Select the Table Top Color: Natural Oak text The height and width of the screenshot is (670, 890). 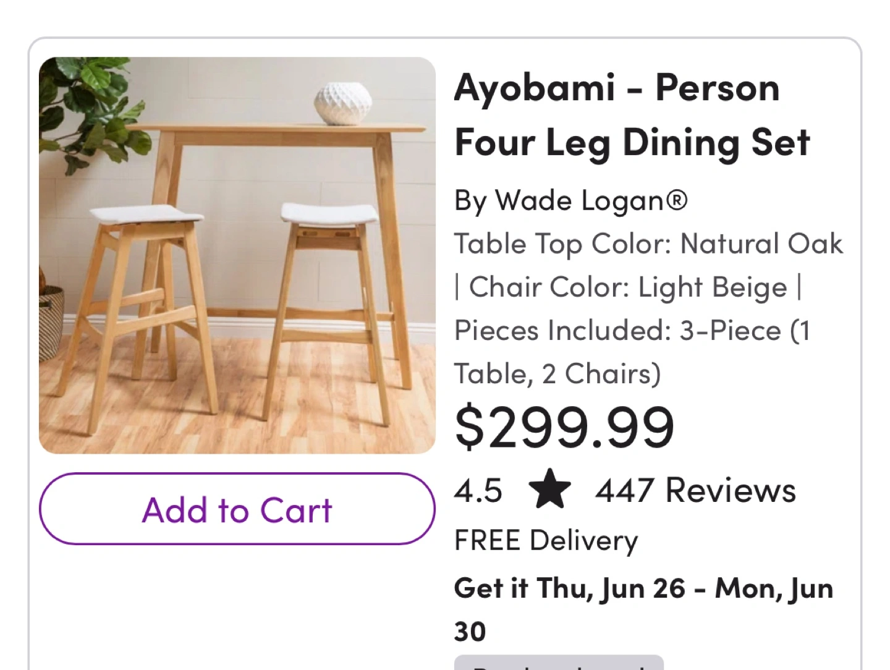click(x=649, y=244)
